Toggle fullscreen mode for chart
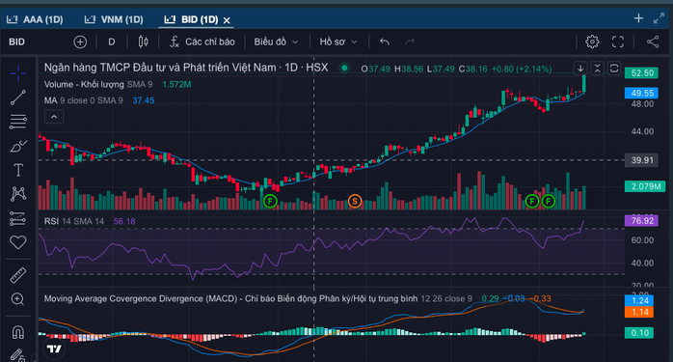Image resolution: width=673 pixels, height=362 pixels. coord(618,42)
